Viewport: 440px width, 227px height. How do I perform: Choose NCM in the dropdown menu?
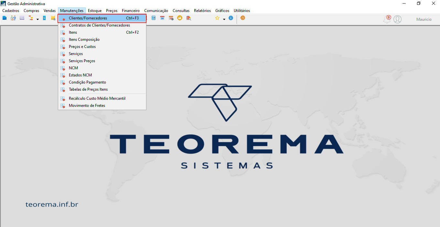click(102, 68)
